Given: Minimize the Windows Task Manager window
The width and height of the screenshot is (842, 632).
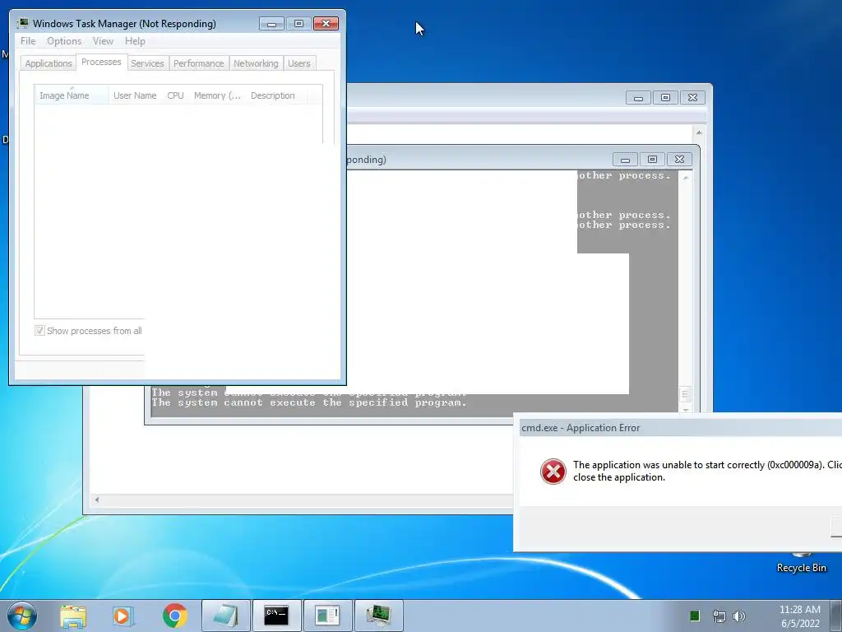Looking at the screenshot, I should 271,24.
